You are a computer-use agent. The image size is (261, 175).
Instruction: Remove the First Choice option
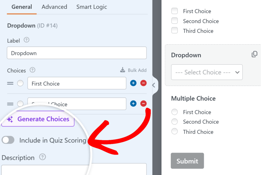[x=143, y=83]
